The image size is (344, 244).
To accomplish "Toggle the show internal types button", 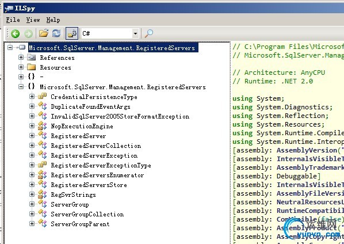I will (x=72, y=33).
